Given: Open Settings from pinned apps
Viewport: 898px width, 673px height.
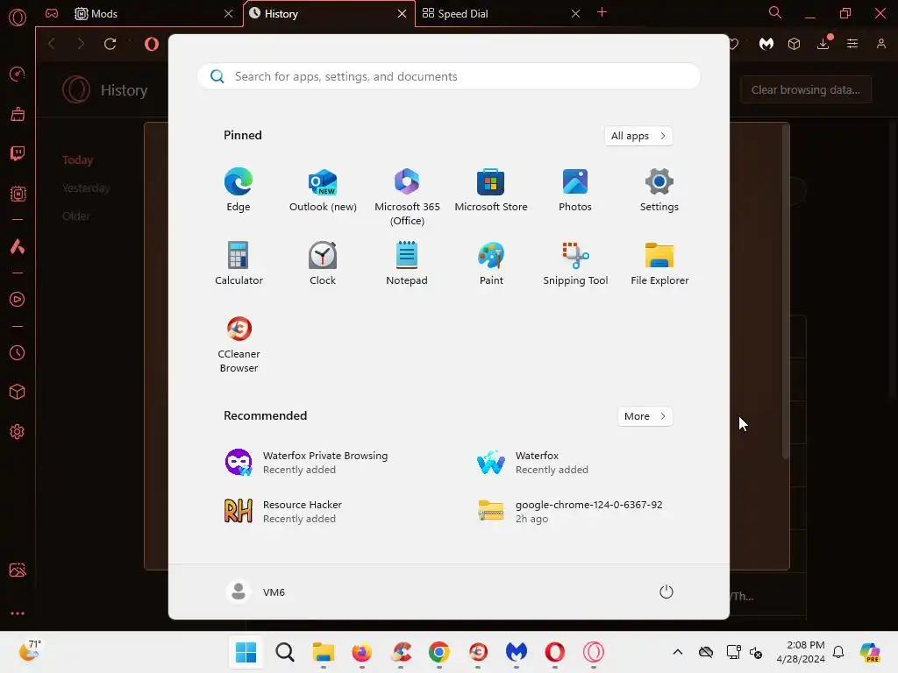Looking at the screenshot, I should [659, 190].
